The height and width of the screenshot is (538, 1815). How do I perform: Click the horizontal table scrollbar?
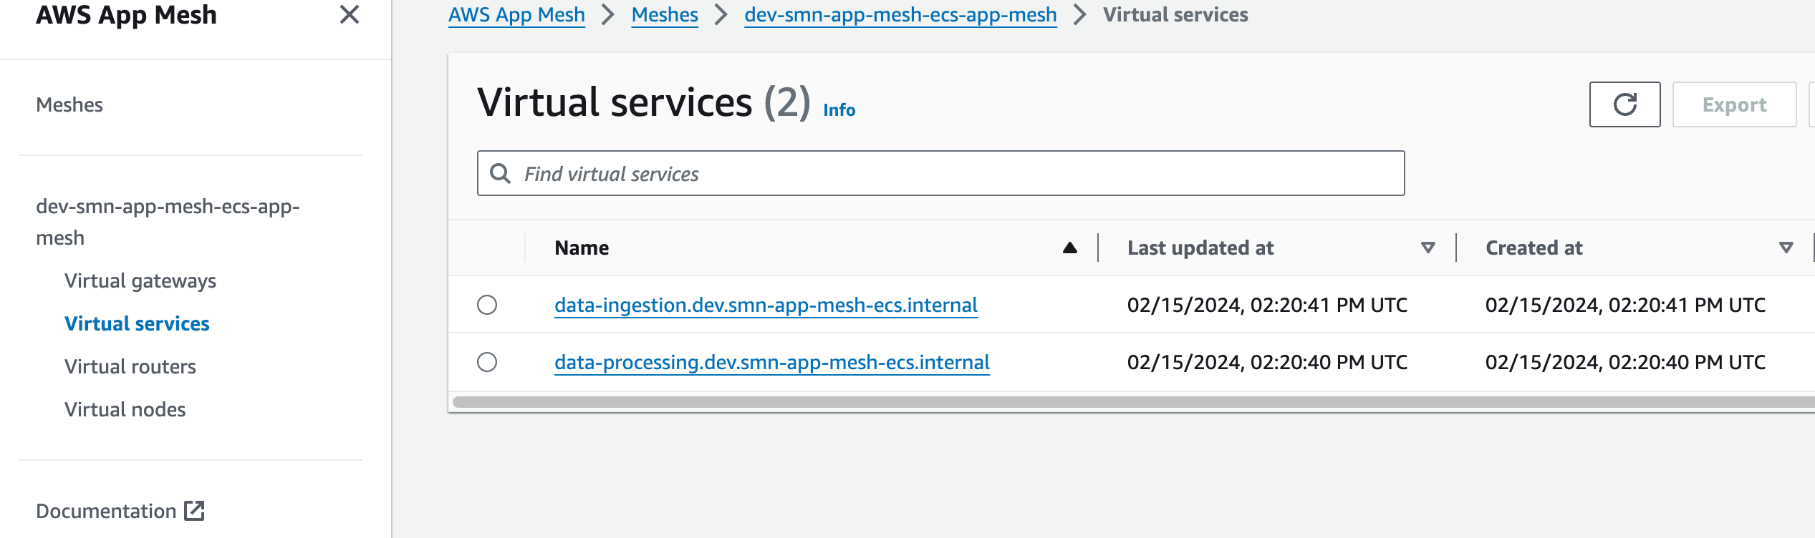[1133, 402]
